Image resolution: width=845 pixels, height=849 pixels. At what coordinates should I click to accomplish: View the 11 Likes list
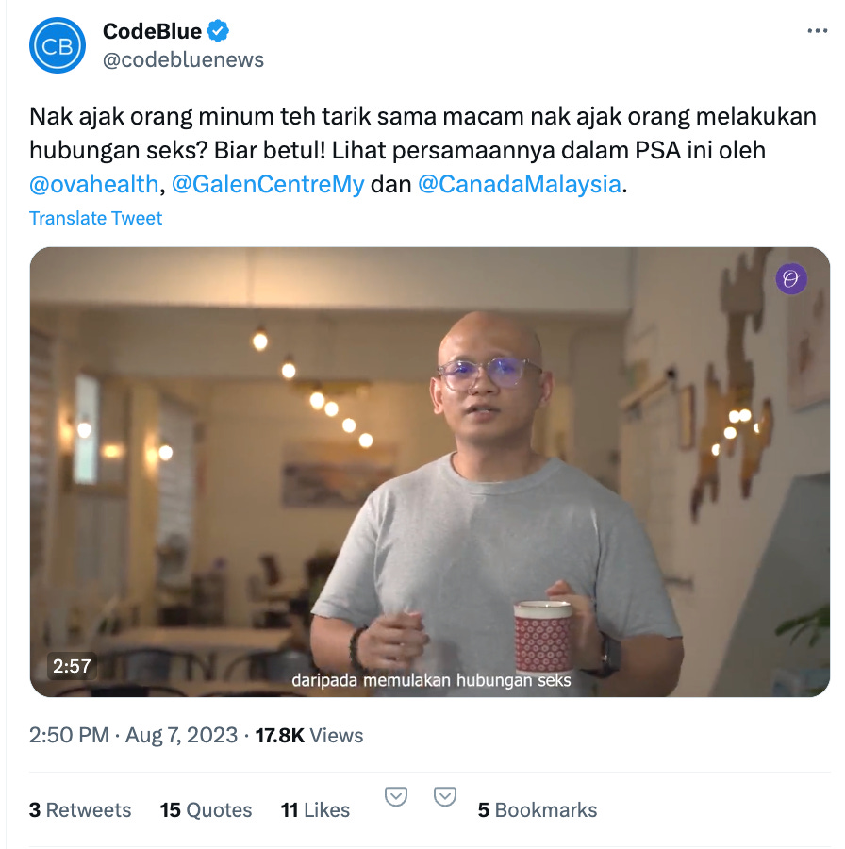click(x=315, y=810)
